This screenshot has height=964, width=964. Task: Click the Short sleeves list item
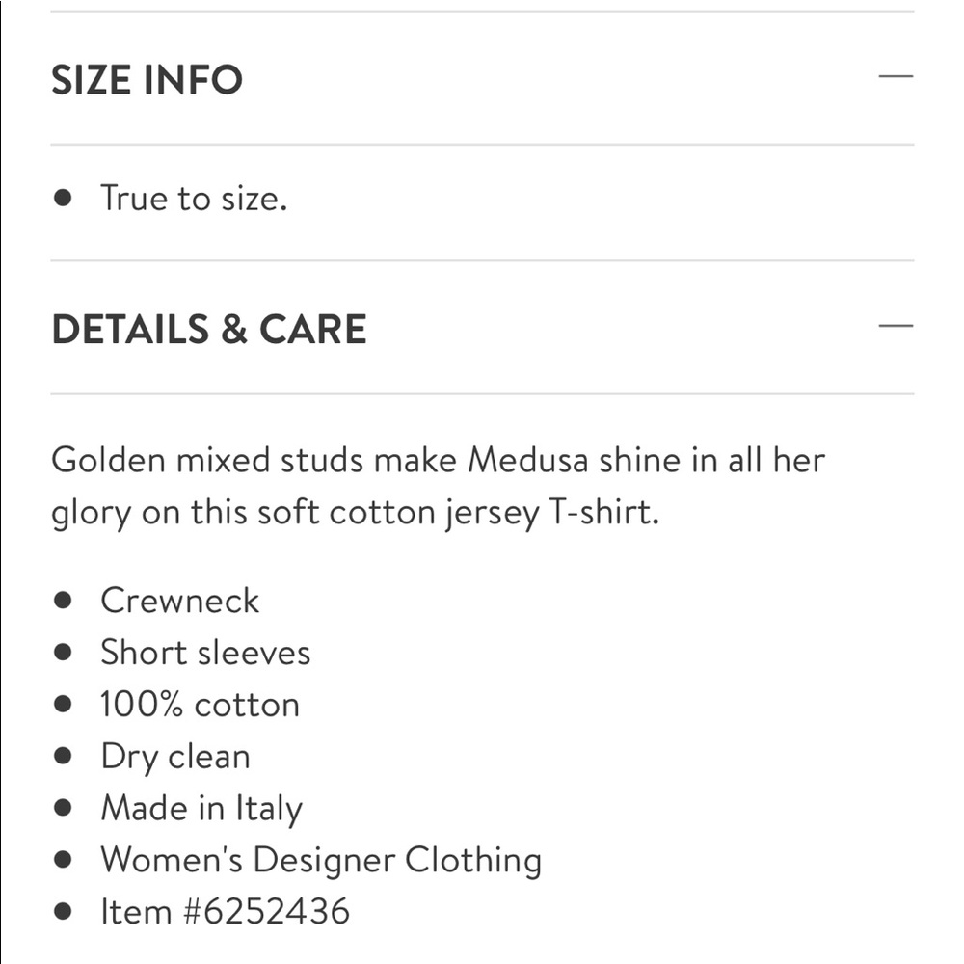tap(205, 653)
